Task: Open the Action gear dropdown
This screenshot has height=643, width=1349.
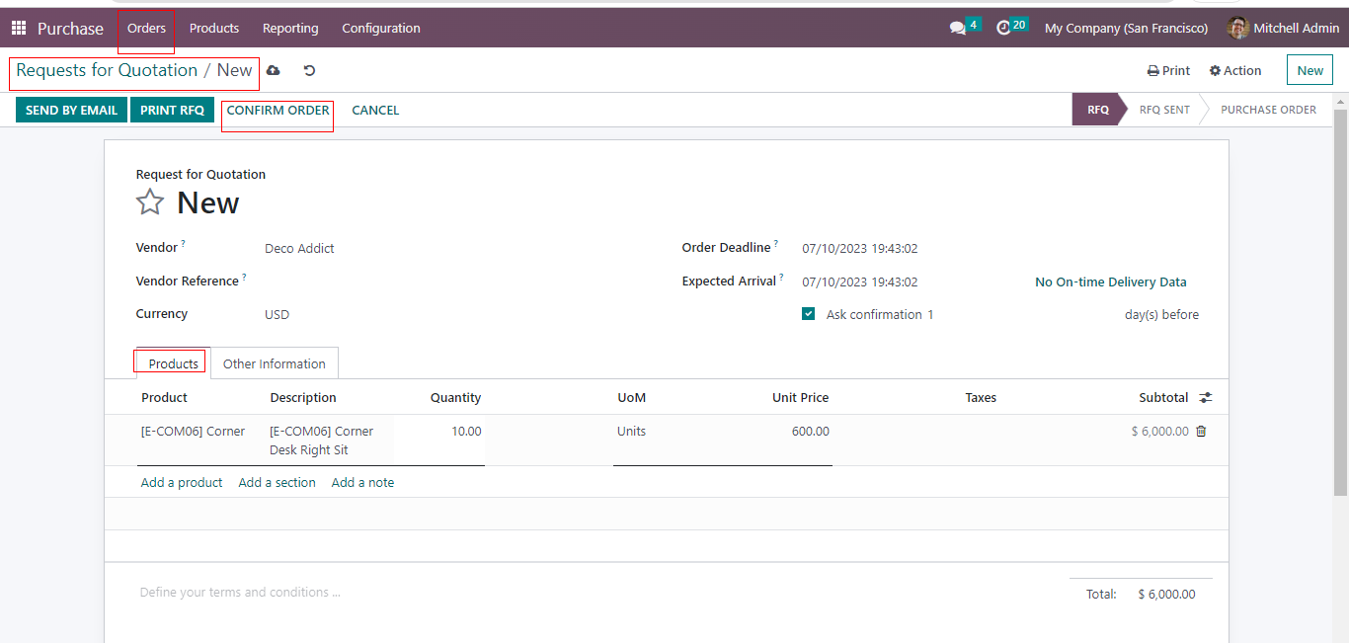Action: pos(1235,71)
